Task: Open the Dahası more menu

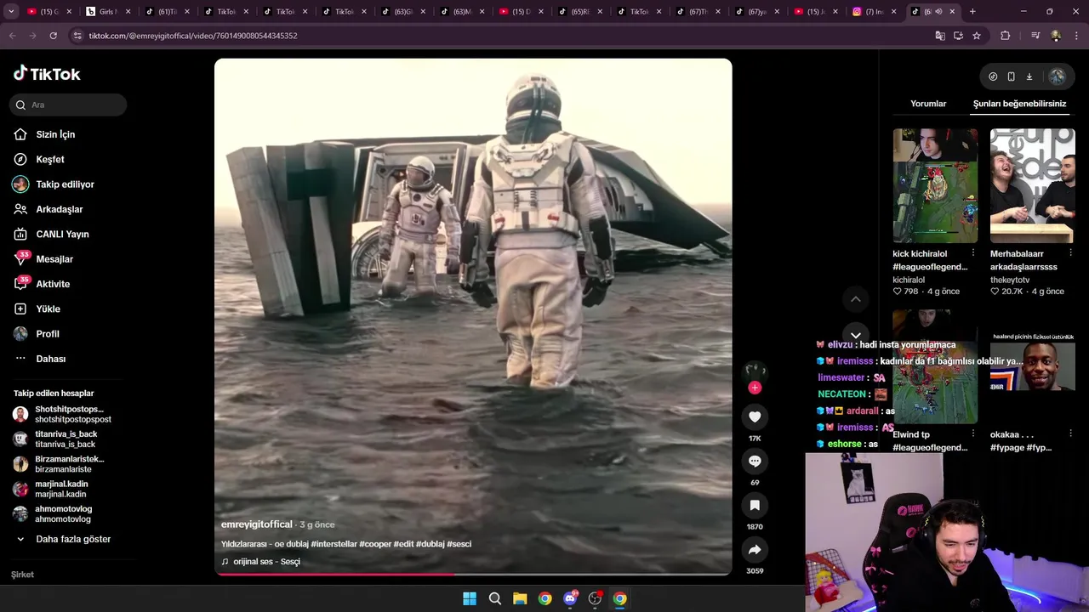Action: (x=50, y=359)
